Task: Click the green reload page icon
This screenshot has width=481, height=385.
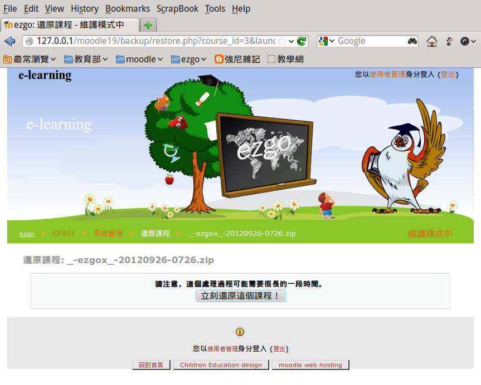Action: click(x=302, y=41)
